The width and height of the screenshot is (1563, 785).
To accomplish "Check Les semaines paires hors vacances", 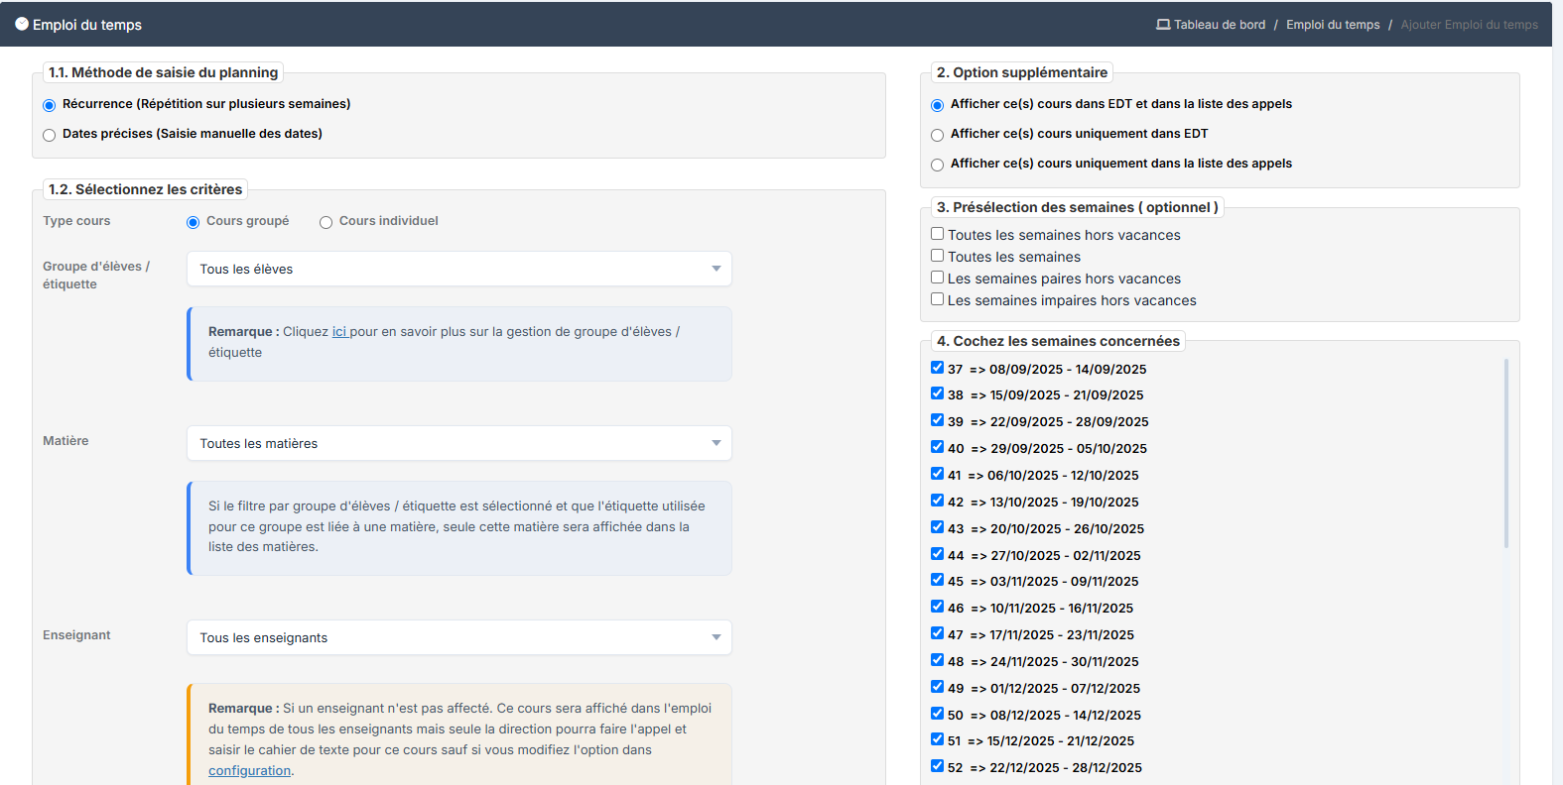I will click(x=937, y=278).
